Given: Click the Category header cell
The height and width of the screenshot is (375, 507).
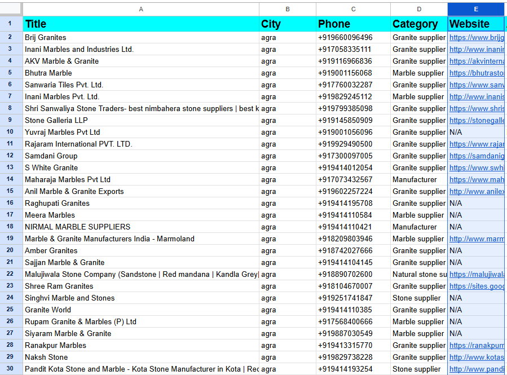Looking at the screenshot, I should click(x=419, y=24).
